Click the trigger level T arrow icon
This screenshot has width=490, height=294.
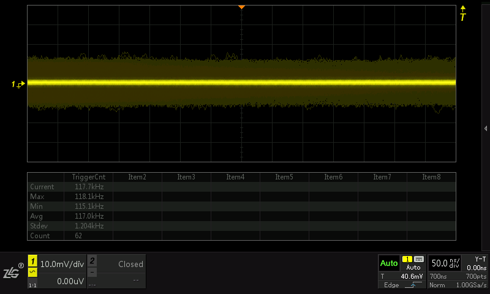(x=462, y=14)
